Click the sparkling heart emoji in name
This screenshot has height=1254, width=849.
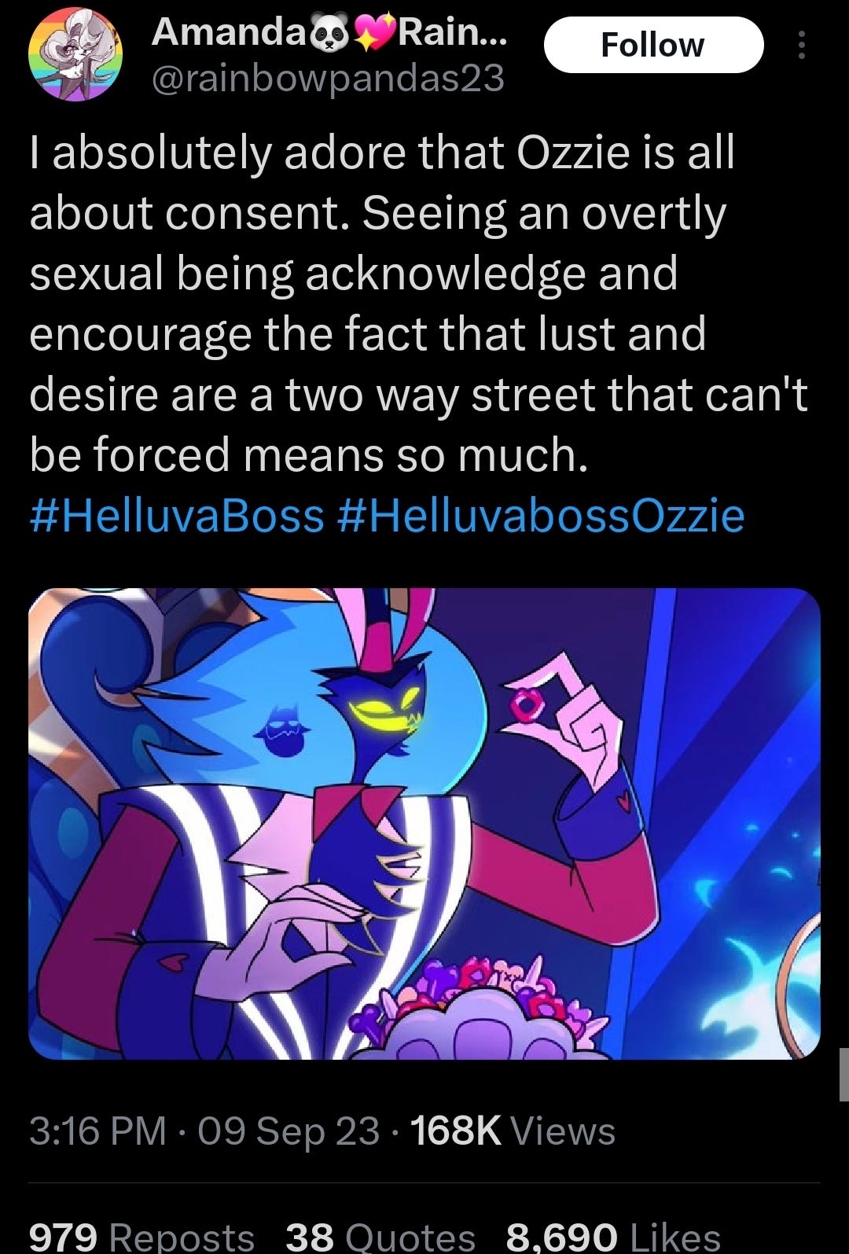375,32
